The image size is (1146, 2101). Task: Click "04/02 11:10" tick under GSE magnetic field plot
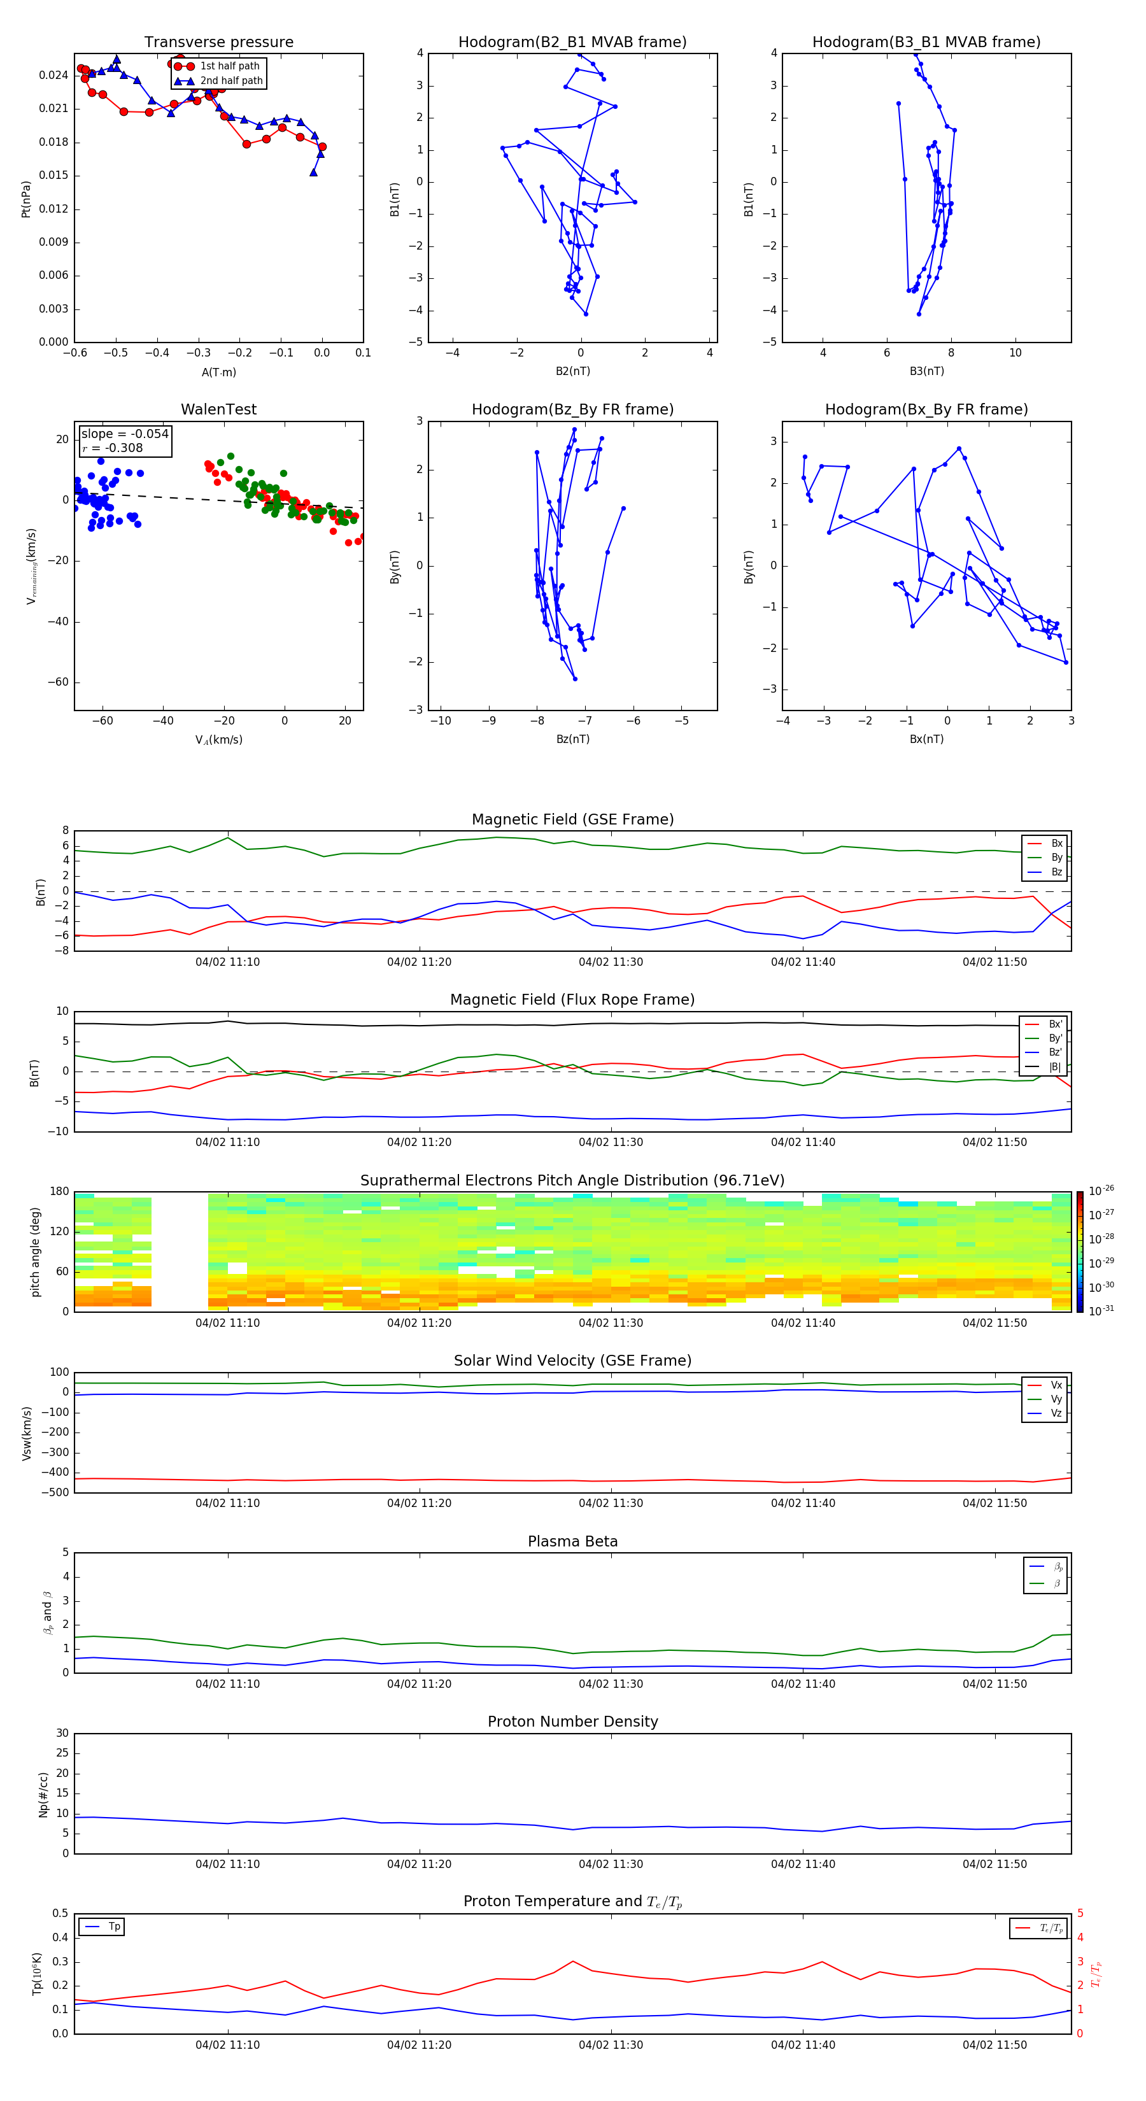[x=227, y=963]
